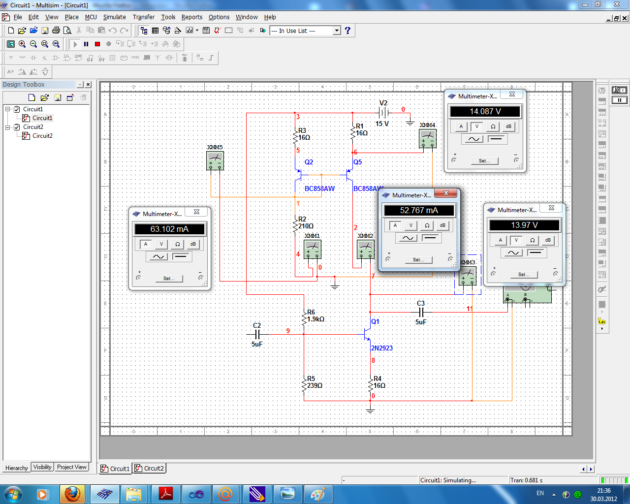The image size is (630, 504).
Task: Click the Print icon in the toolbar
Action: (x=56, y=31)
